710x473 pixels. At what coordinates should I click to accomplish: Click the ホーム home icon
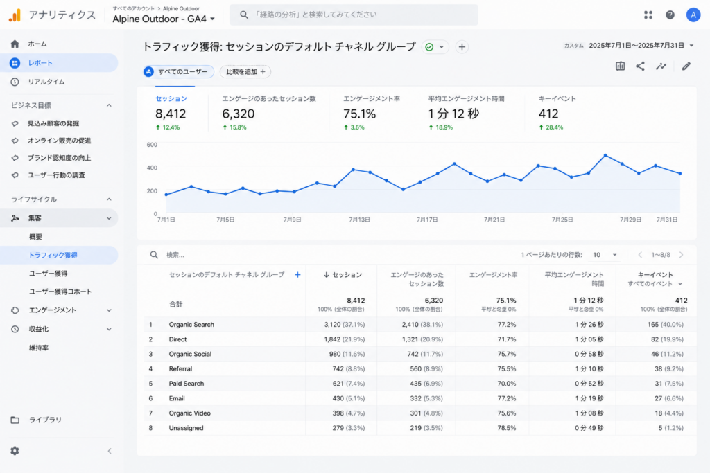pos(15,44)
